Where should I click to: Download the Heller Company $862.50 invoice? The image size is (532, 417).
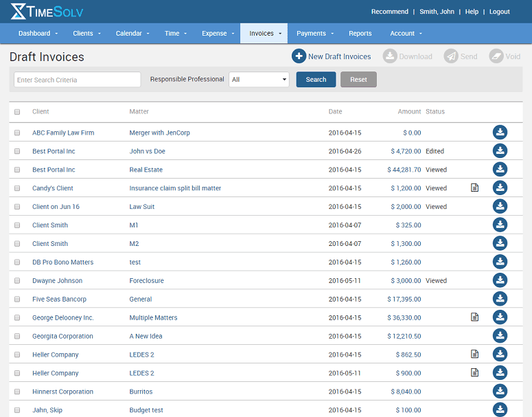click(500, 354)
